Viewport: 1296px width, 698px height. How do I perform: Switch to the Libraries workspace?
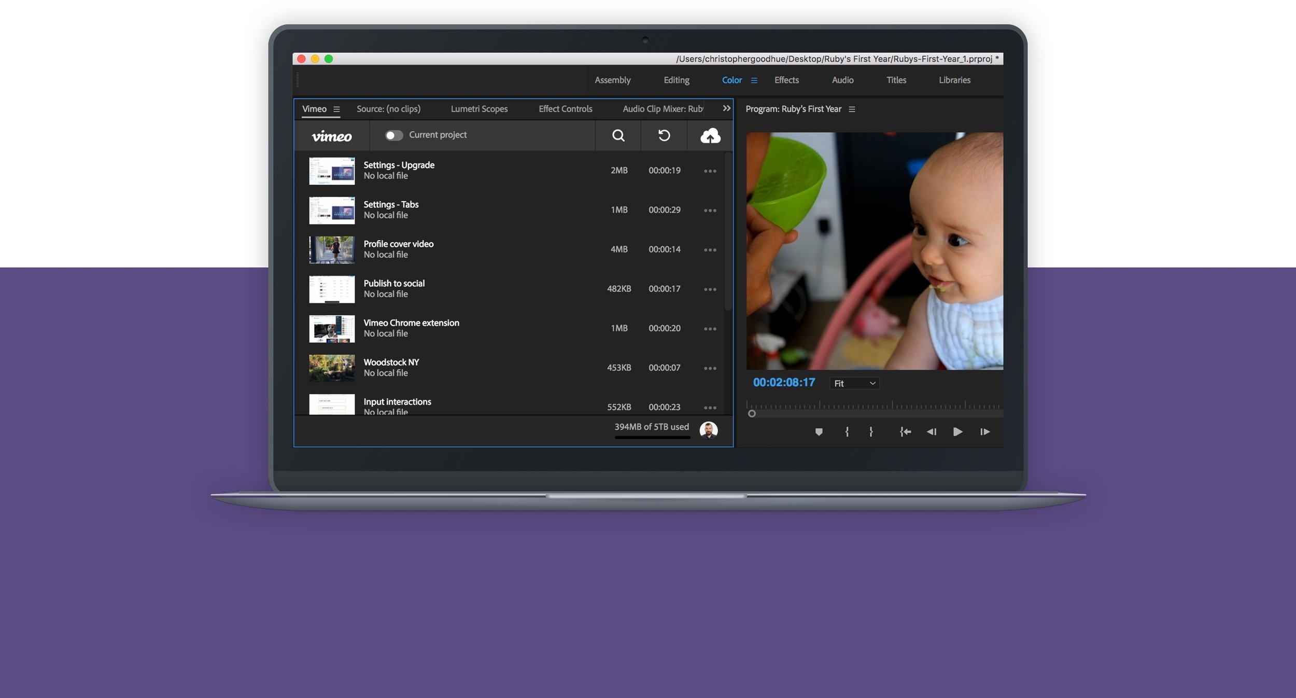[x=954, y=80]
